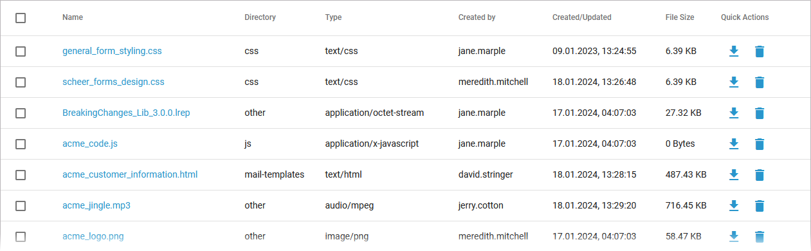Delete acme_code.js via trash icon
Screen dimensions: 811x251
[760, 144]
